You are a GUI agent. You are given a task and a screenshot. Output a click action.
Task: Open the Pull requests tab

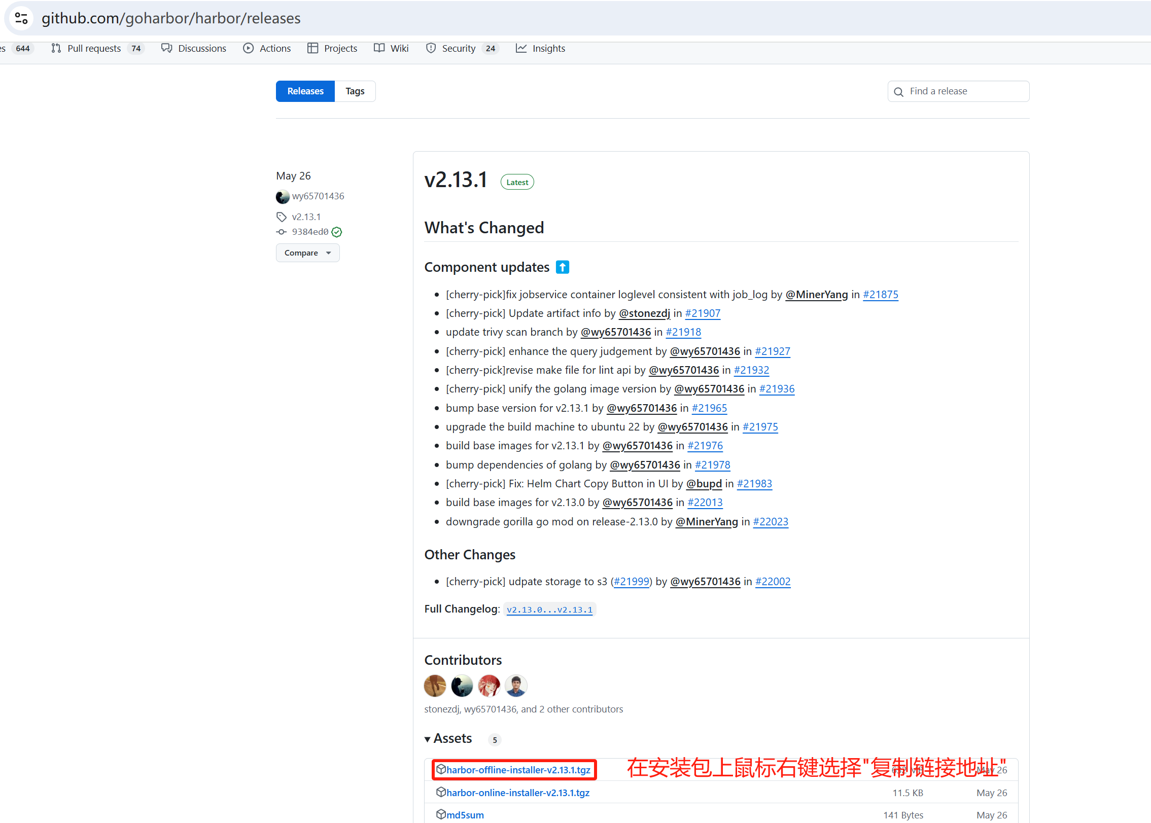coord(98,48)
